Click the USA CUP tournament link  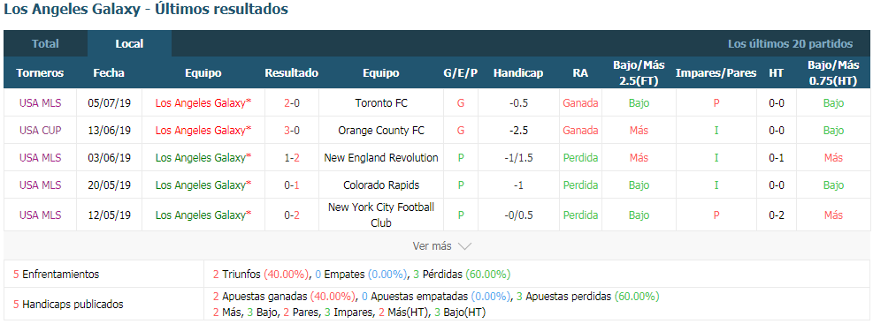(40, 130)
